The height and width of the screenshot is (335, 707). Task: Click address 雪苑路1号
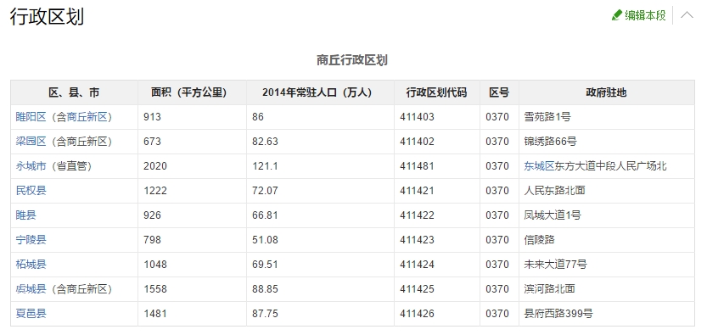[547, 117]
